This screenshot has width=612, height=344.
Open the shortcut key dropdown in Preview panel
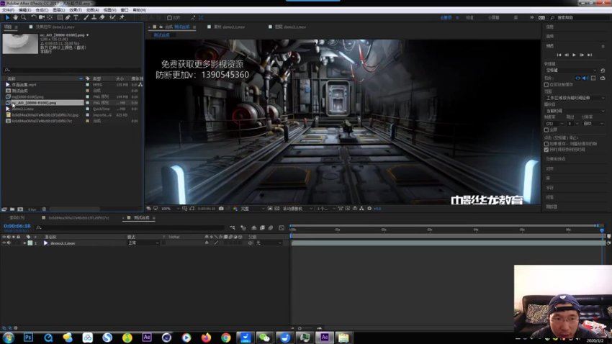click(x=572, y=71)
